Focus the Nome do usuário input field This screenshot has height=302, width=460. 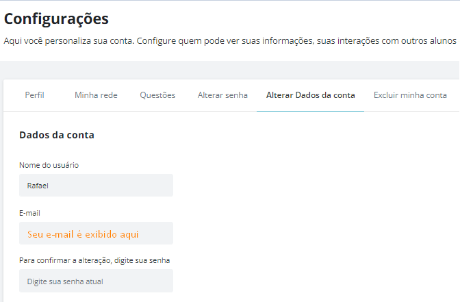97,185
